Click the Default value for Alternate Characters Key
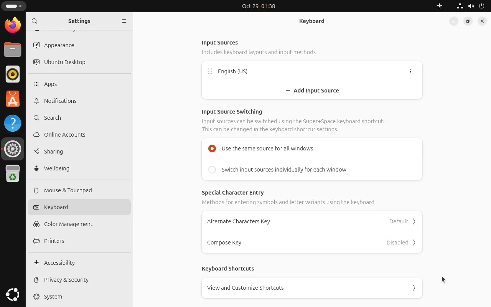491x307 pixels. point(399,221)
